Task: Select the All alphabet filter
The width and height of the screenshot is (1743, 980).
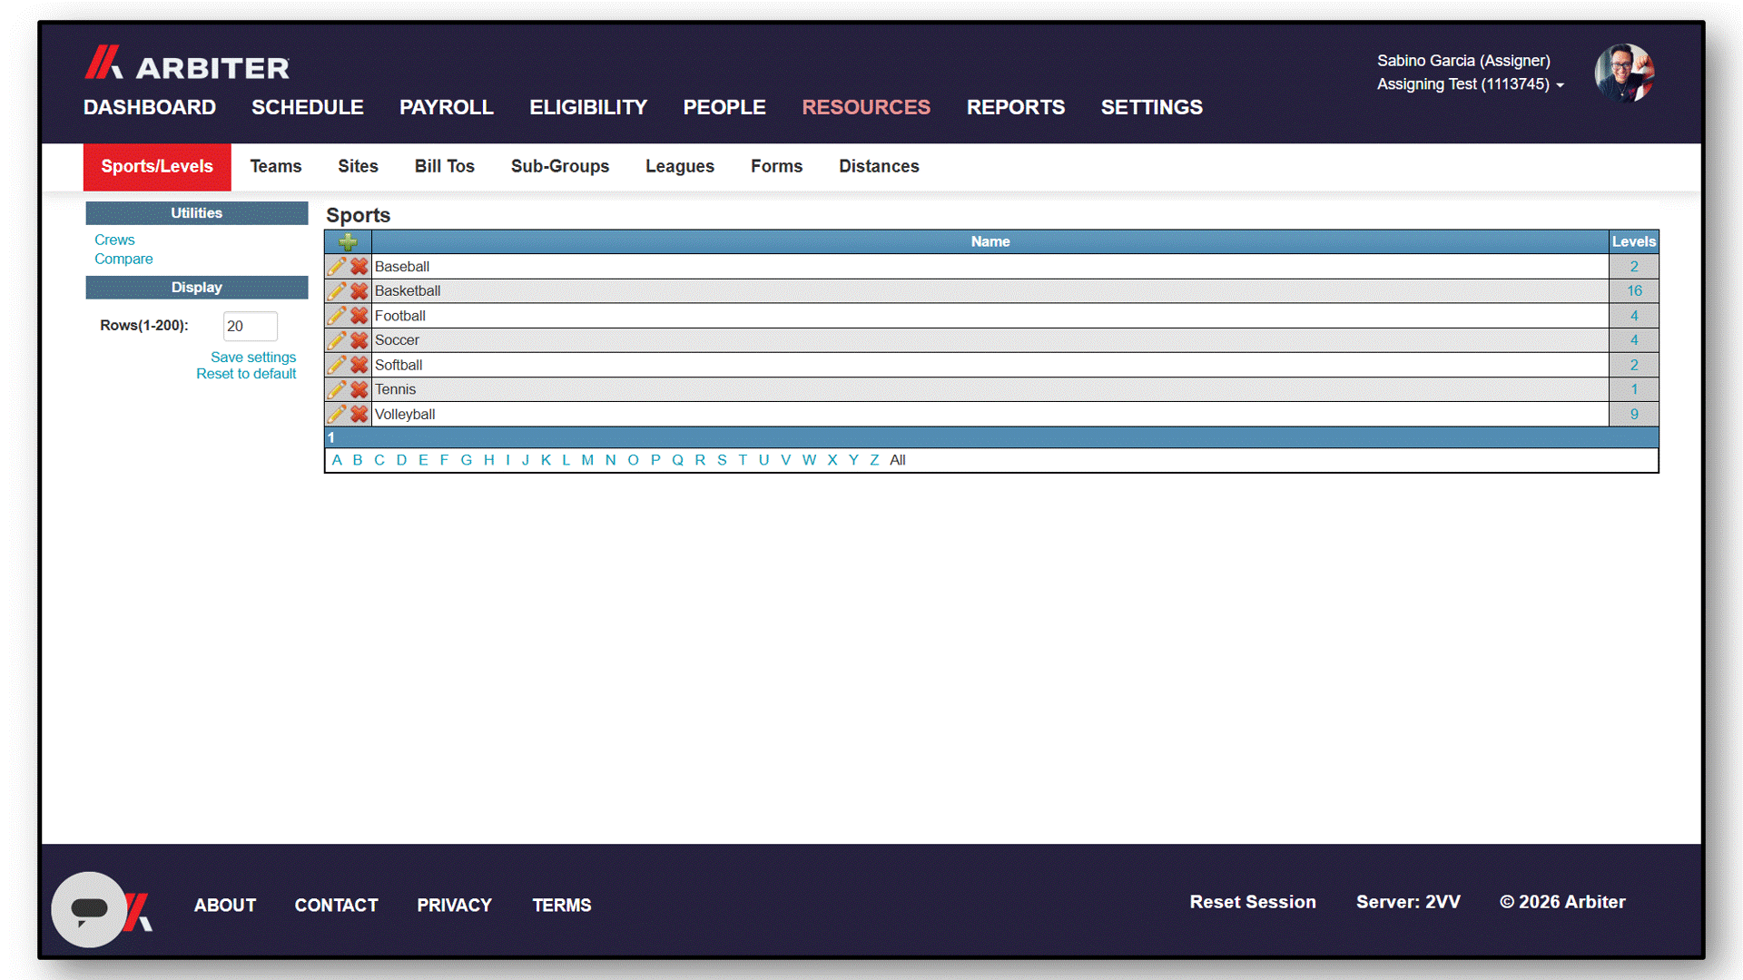Action: pyautogui.click(x=898, y=460)
